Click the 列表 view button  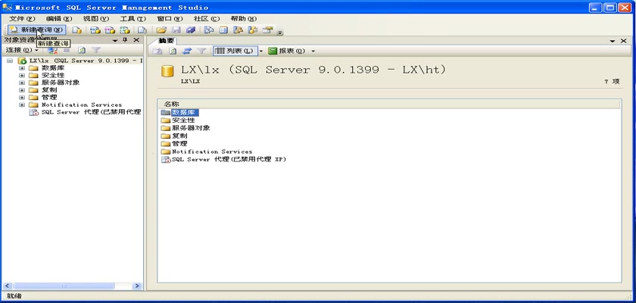(235, 51)
